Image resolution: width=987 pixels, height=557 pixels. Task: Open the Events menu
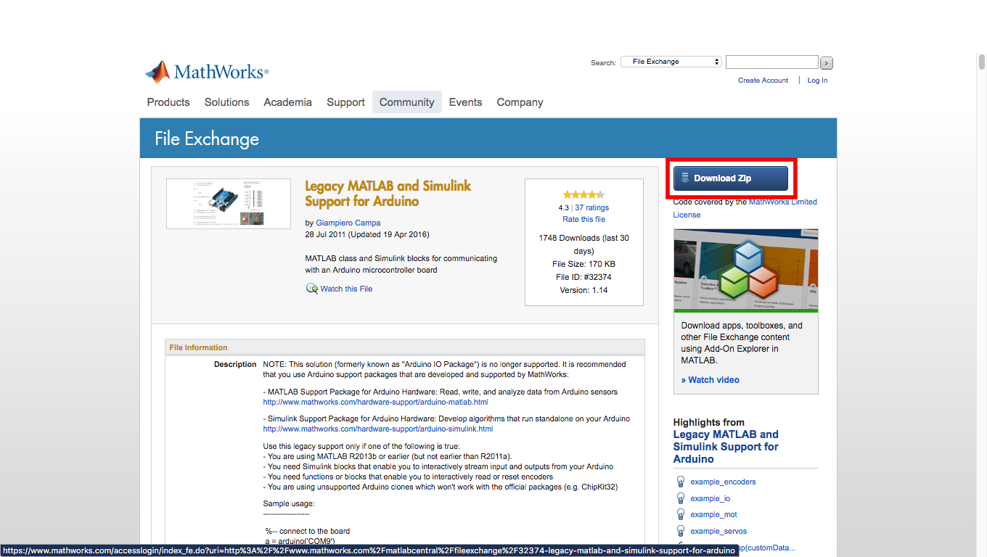click(465, 102)
